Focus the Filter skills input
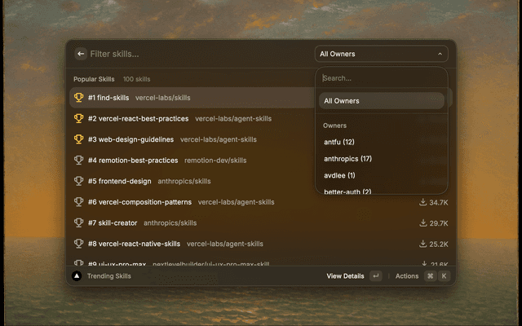This screenshot has height=326, width=522. (196, 54)
